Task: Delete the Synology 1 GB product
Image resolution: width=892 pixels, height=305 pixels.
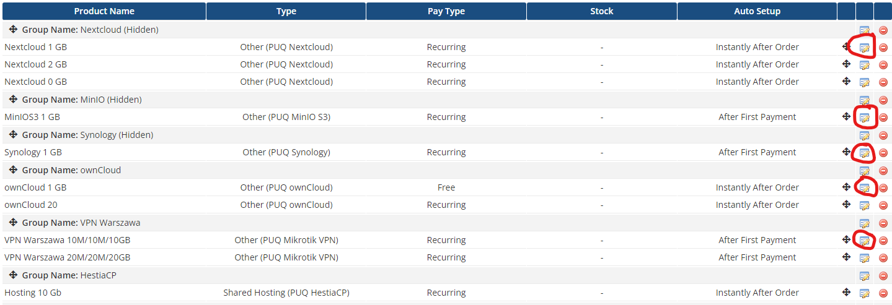Action: click(x=883, y=153)
